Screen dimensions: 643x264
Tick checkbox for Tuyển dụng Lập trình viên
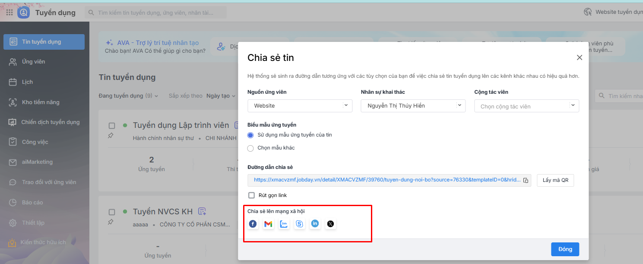tap(112, 126)
